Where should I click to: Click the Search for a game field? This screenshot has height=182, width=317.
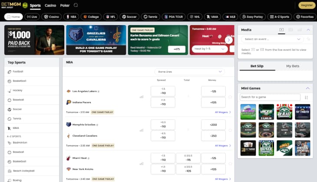click(x=270, y=97)
